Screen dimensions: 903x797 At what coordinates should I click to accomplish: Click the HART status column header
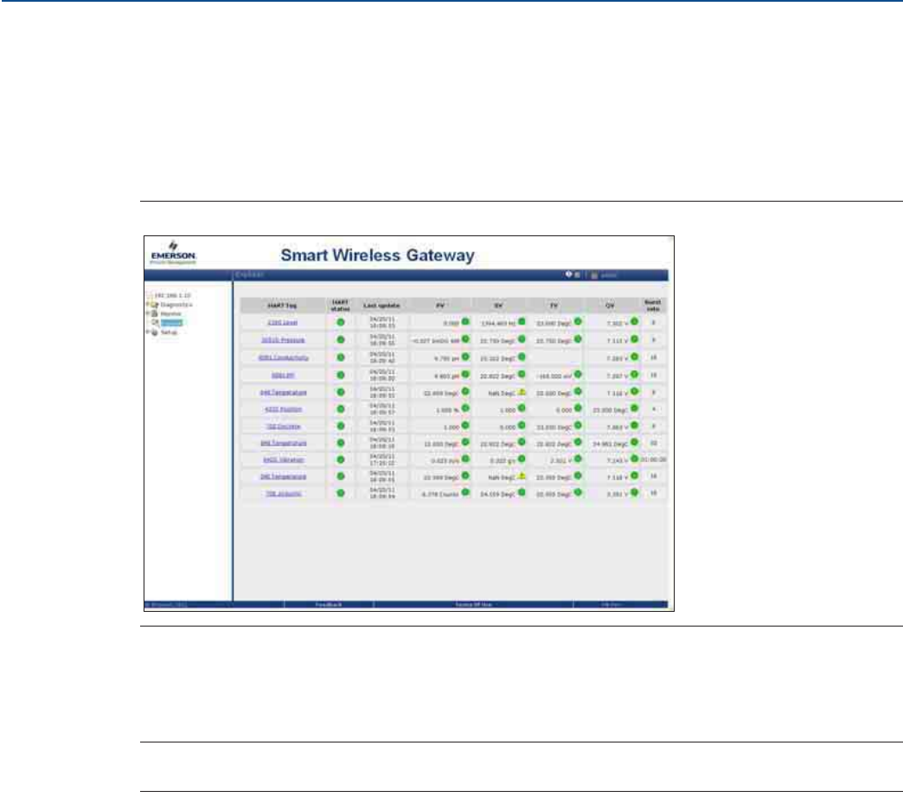pos(340,305)
